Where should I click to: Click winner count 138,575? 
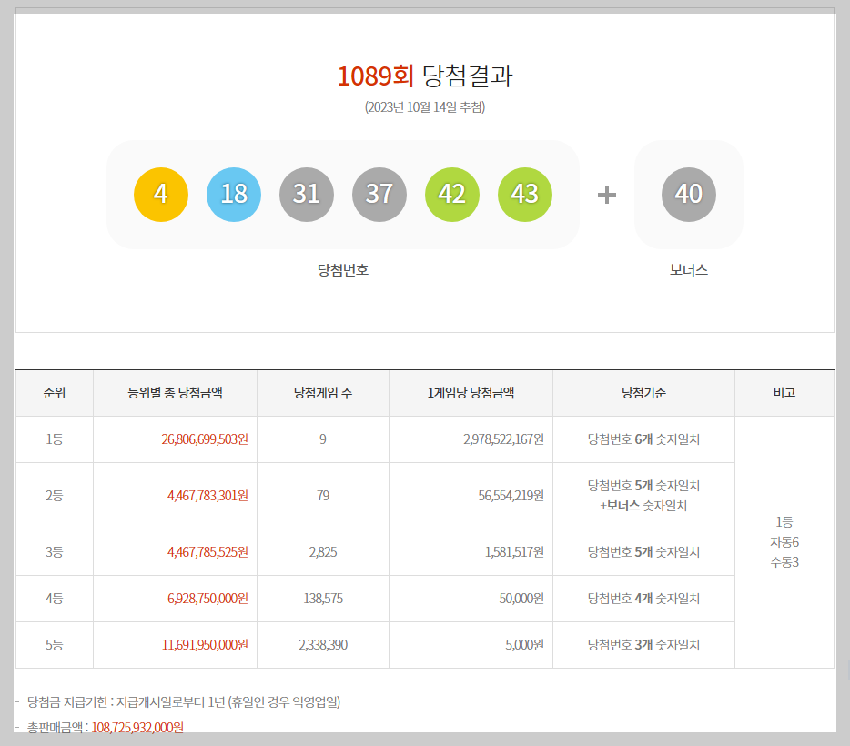coord(323,599)
